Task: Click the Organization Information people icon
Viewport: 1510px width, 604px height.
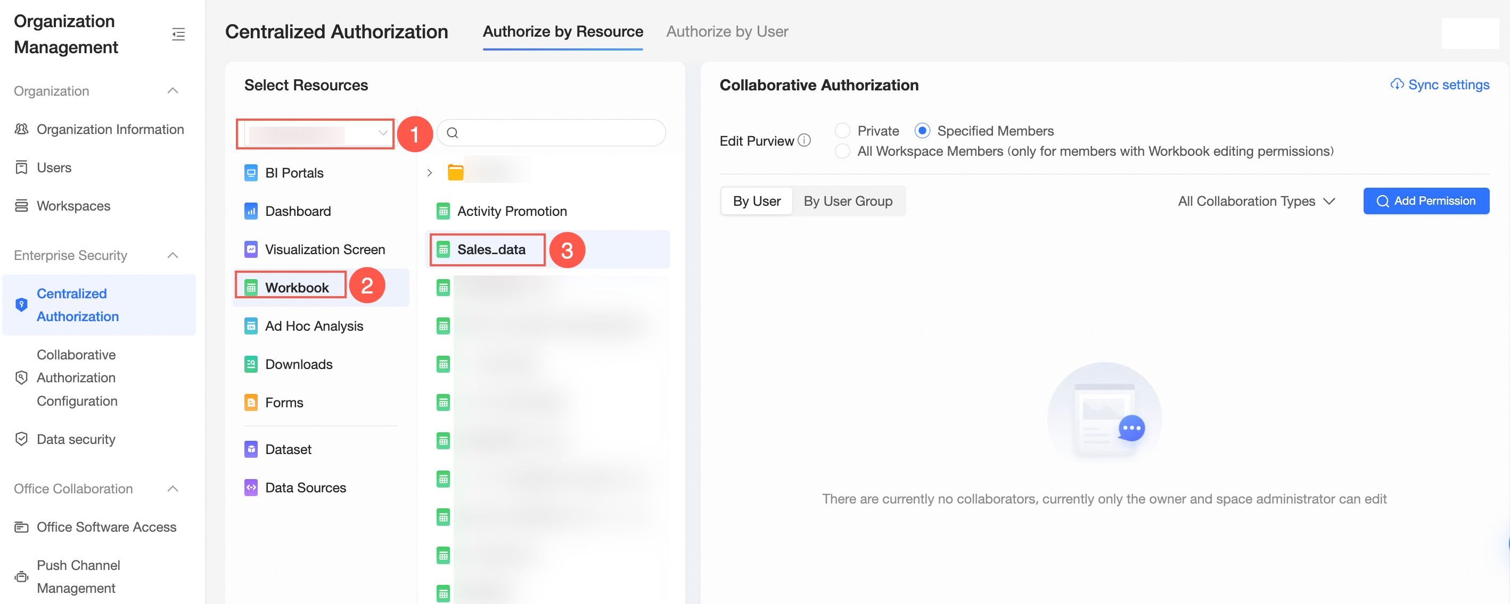Action: 22,129
